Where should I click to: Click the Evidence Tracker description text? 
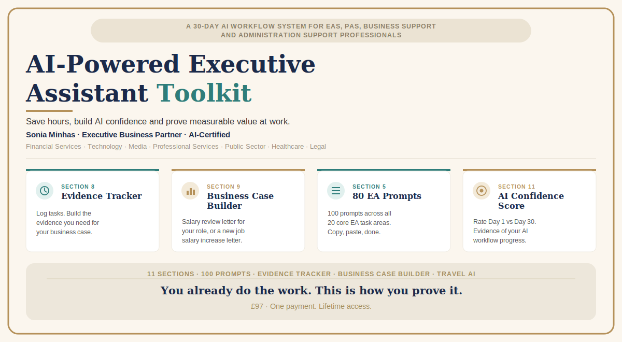click(x=67, y=223)
